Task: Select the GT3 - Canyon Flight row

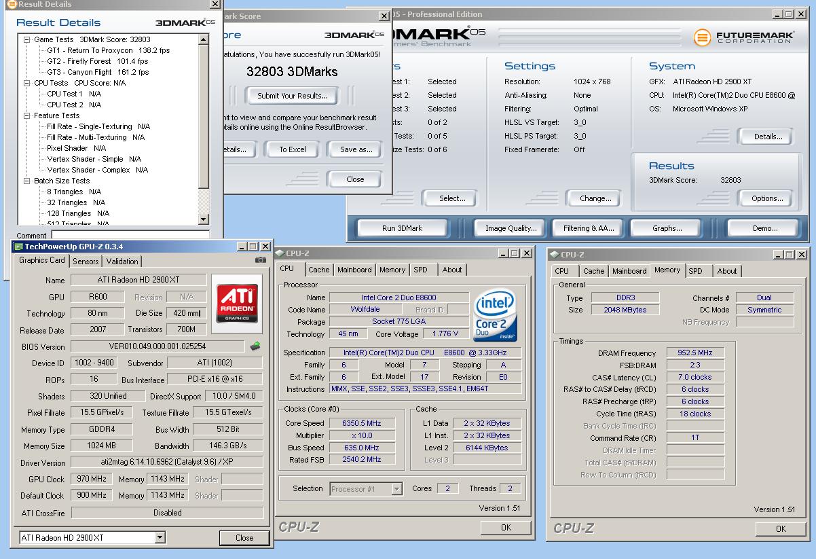Action: tap(97, 72)
